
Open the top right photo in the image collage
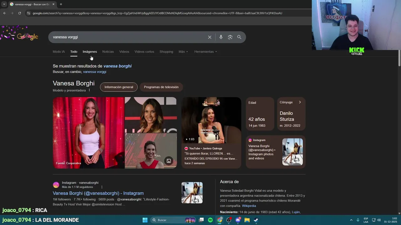point(151,115)
